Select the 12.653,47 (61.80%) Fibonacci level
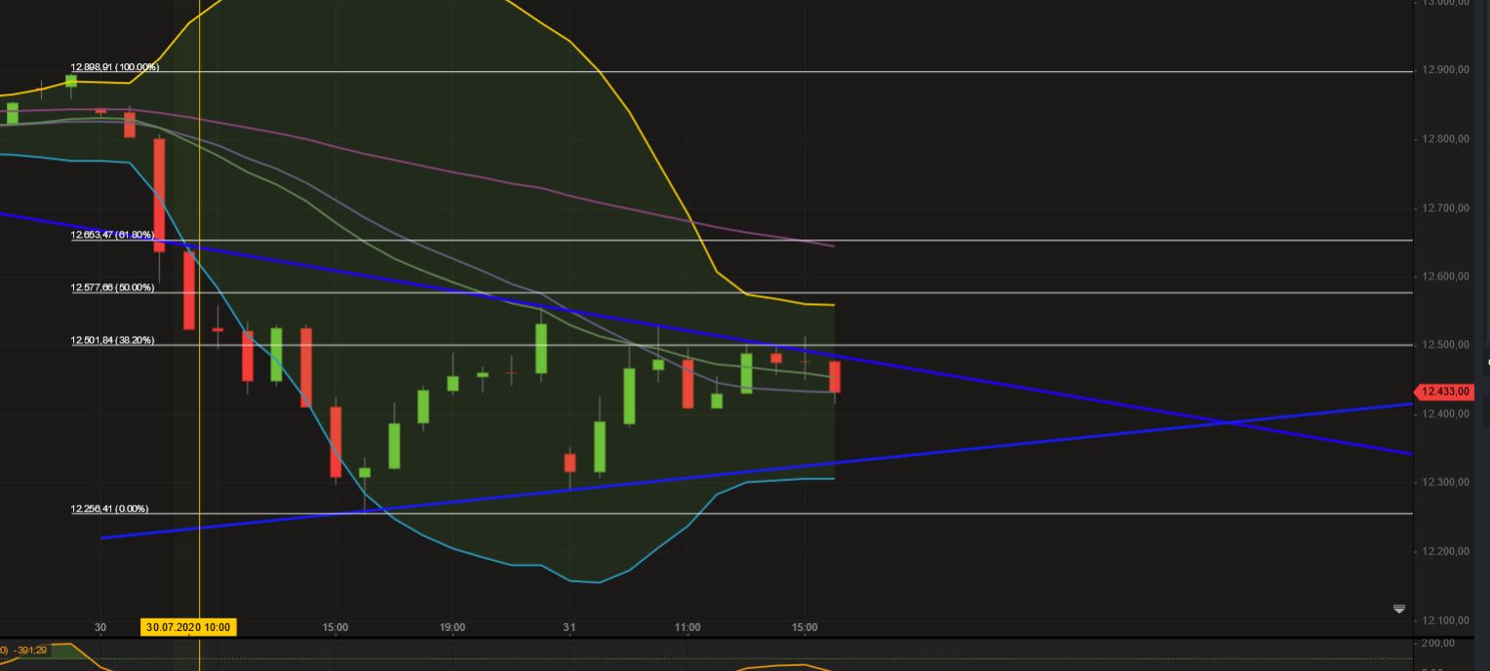 coord(111,235)
